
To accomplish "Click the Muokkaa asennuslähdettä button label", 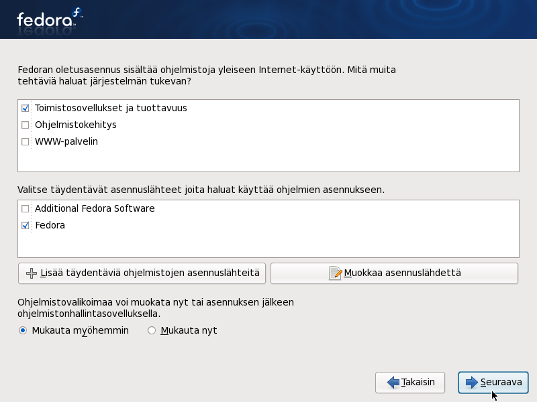I will coord(402,273).
